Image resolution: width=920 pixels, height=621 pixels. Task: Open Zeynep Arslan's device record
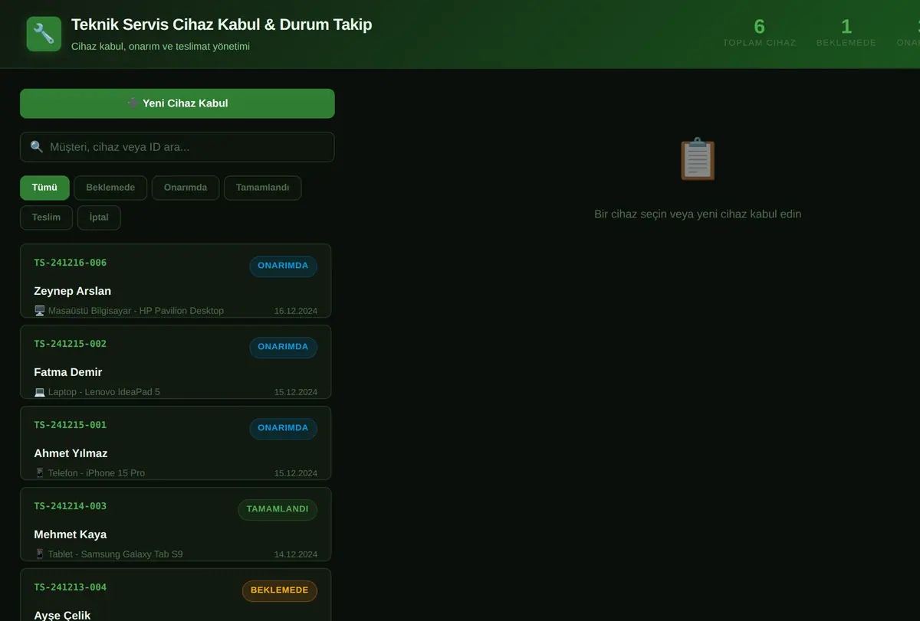176,280
